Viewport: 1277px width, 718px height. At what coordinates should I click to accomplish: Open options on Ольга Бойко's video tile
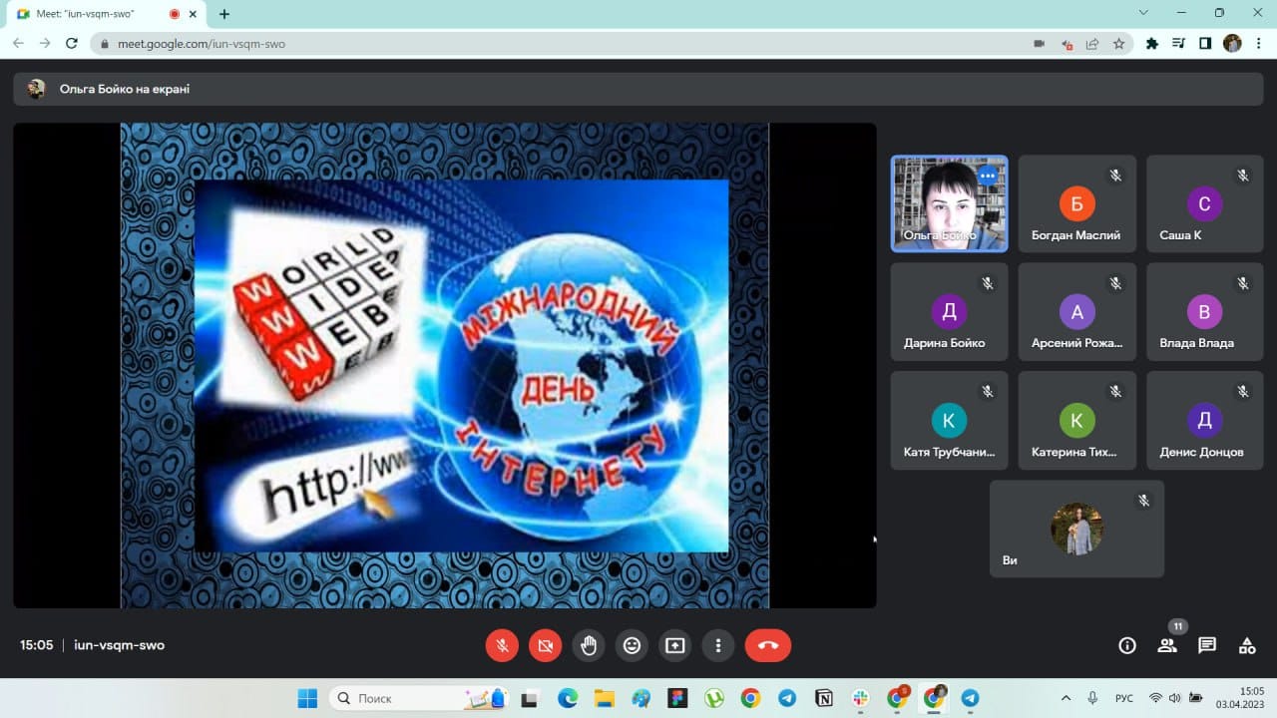click(988, 176)
